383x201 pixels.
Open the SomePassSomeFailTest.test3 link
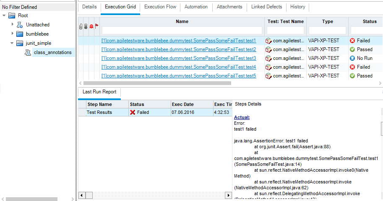[x=179, y=58]
